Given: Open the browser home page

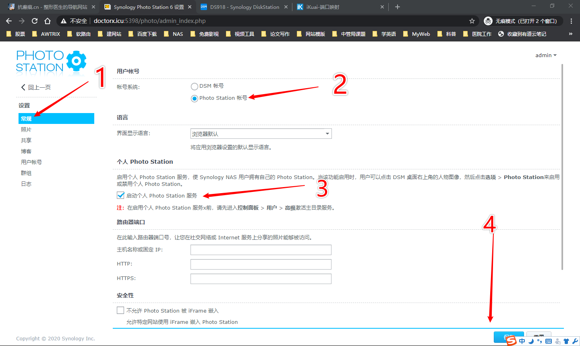Looking at the screenshot, I should [48, 21].
